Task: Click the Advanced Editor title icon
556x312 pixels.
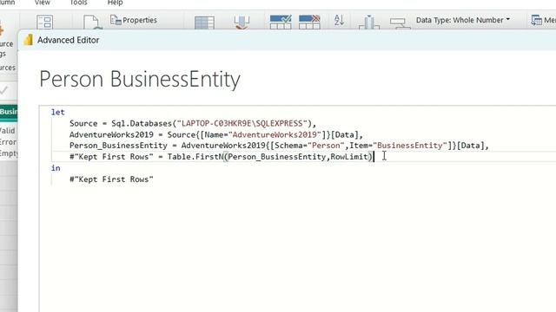Action: (x=28, y=40)
